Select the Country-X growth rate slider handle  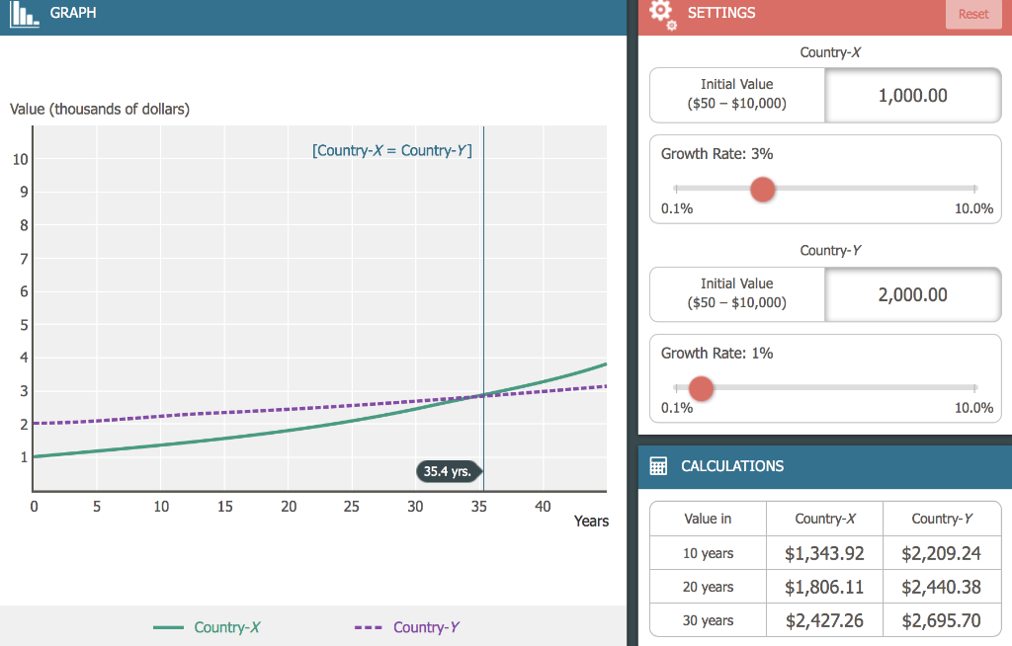click(762, 190)
